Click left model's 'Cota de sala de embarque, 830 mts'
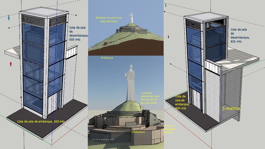 41,122
